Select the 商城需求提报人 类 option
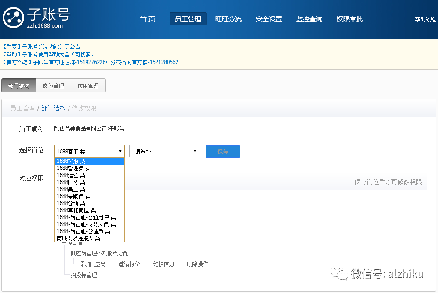Image resolution: width=438 pixels, height=293 pixels. pyautogui.click(x=89, y=238)
